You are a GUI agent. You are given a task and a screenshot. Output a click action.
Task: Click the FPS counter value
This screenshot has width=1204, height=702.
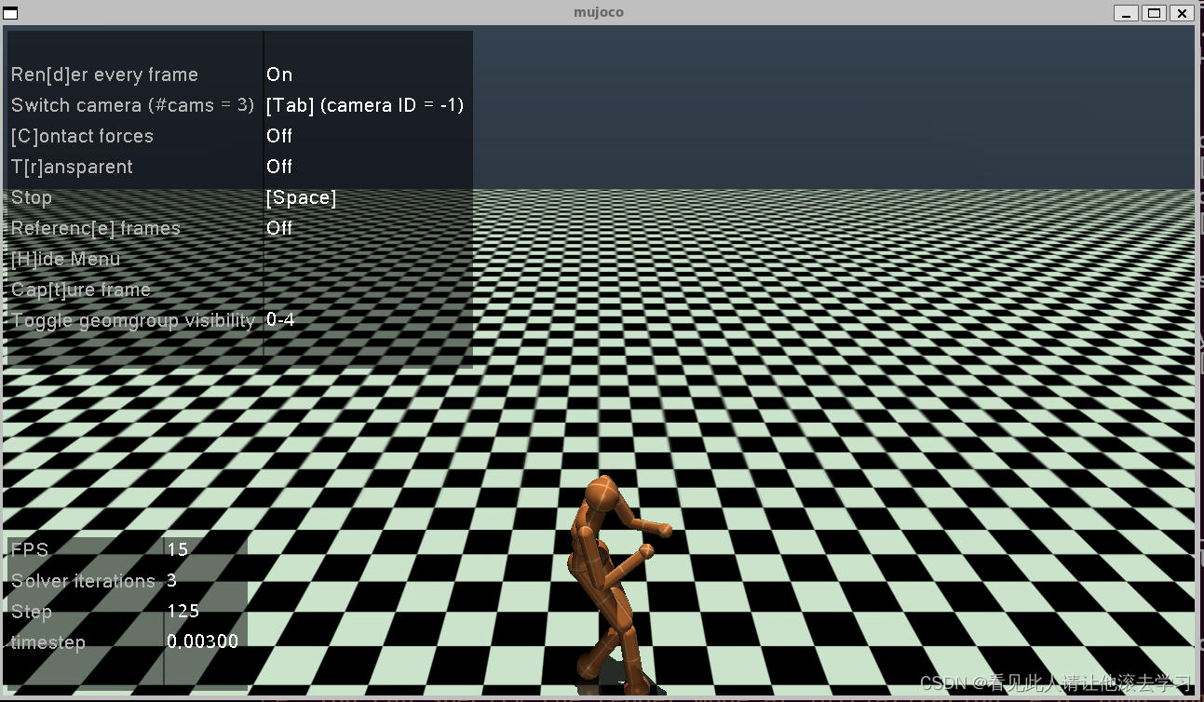tap(178, 549)
